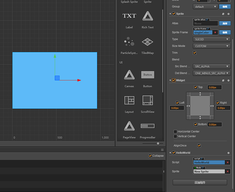Image resolution: width=235 pixels, height=192 pixels.
Task: Click the Widget Top offset input field
Action: click(x=214, y=88)
